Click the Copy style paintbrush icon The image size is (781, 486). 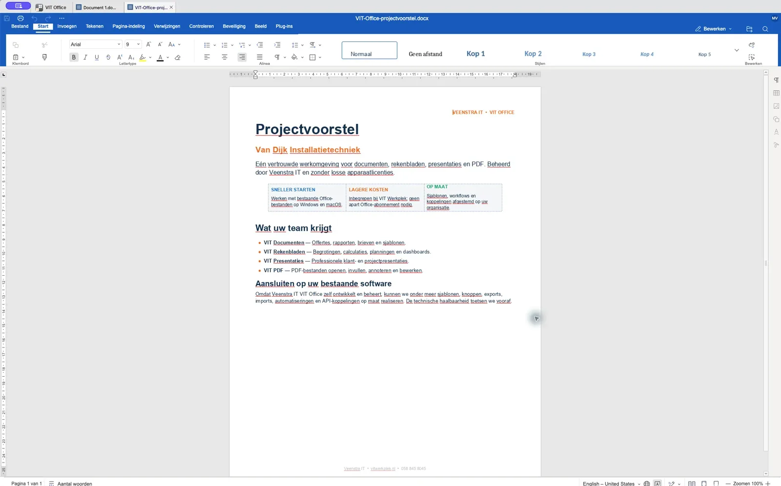[44, 58]
